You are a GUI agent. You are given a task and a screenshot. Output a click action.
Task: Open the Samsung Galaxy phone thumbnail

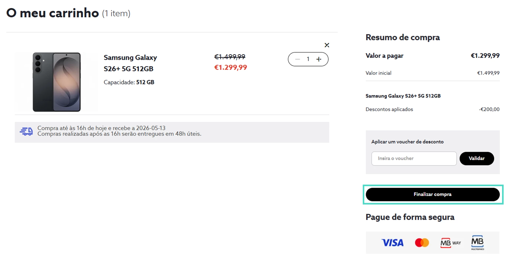pos(57,82)
